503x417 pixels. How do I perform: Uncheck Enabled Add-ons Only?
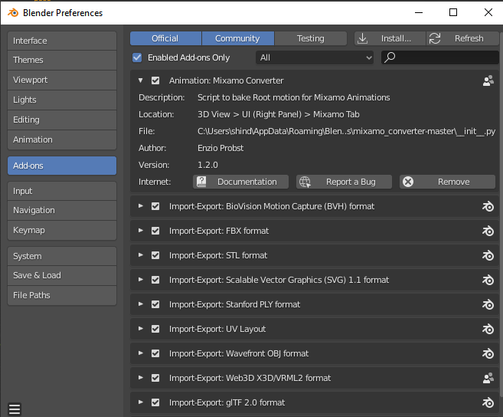(137, 57)
